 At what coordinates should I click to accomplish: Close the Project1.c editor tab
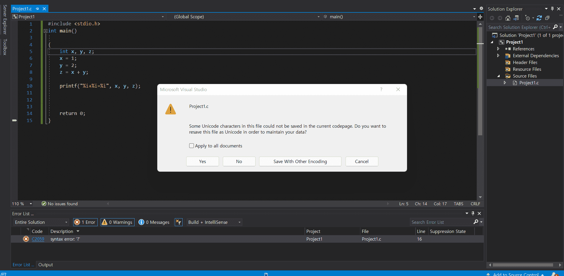coord(44,9)
